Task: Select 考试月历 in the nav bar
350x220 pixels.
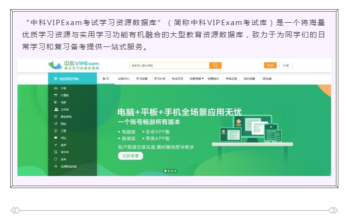Action: tap(177, 79)
